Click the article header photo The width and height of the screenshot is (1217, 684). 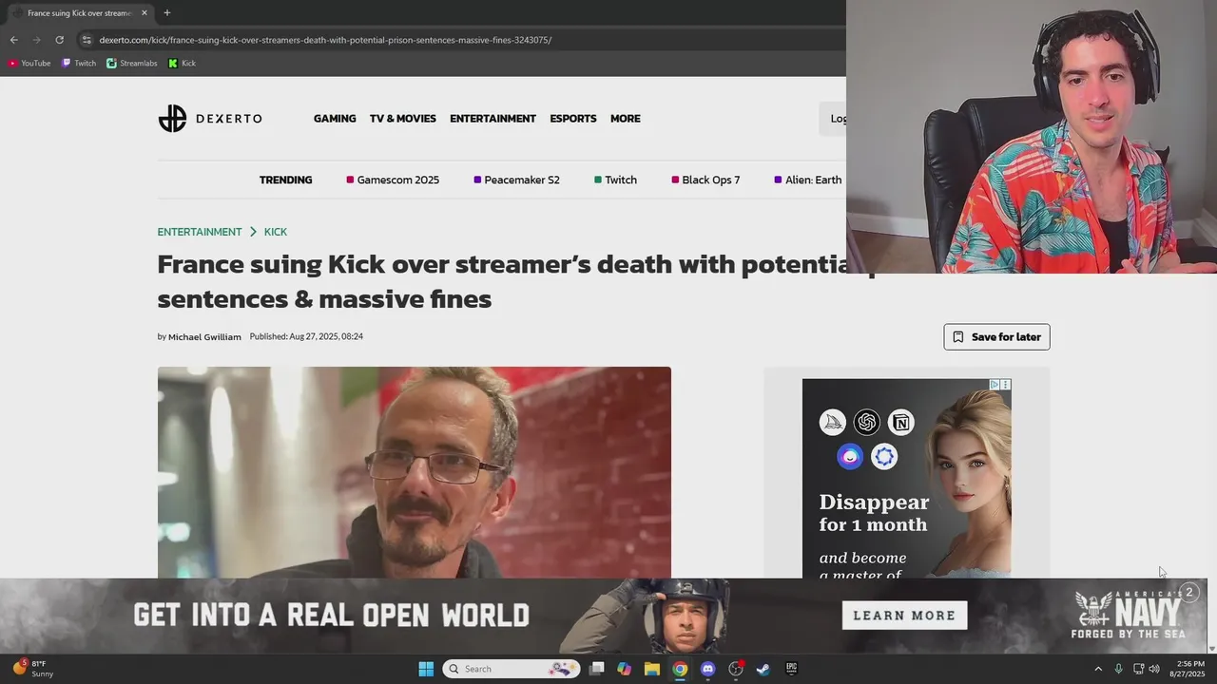[415, 472]
